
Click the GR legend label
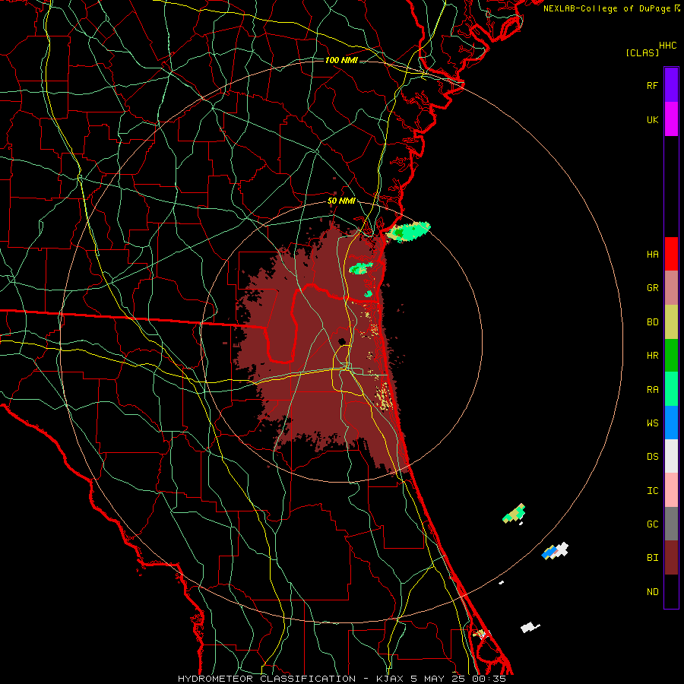[x=652, y=288]
